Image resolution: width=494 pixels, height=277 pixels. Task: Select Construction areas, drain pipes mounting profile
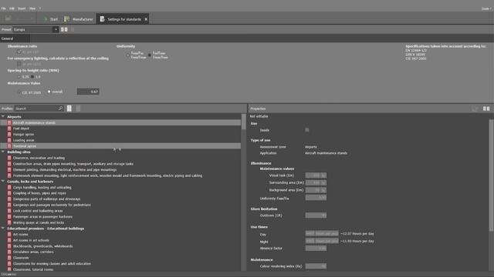coord(73,164)
